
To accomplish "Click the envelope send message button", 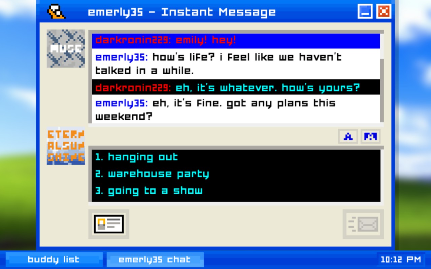I will pos(363,224).
